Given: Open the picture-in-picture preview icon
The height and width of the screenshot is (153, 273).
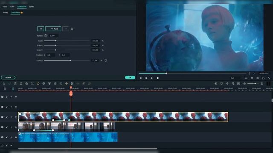Looking at the screenshot, I should (x=263, y=78).
